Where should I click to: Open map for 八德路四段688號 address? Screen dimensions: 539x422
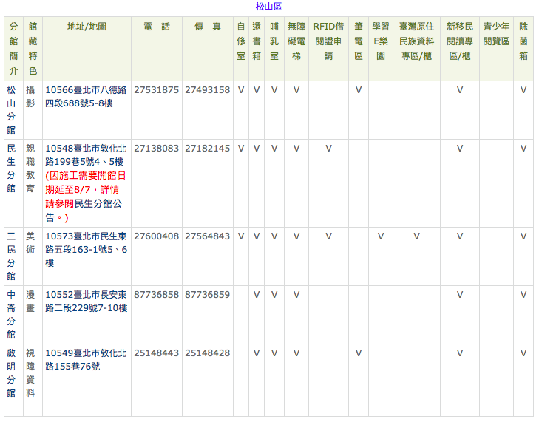click(x=86, y=97)
